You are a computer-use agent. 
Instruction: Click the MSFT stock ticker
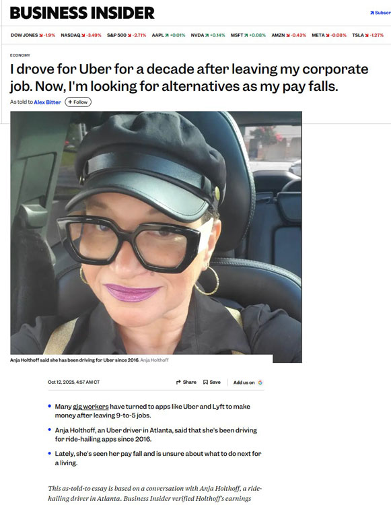click(x=248, y=35)
